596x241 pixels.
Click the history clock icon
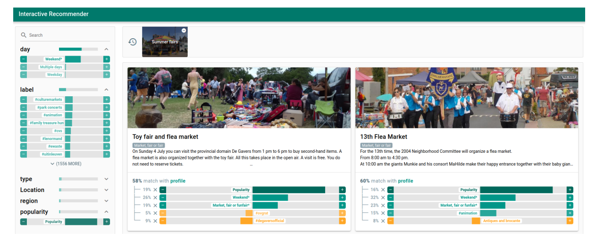pyautogui.click(x=133, y=42)
